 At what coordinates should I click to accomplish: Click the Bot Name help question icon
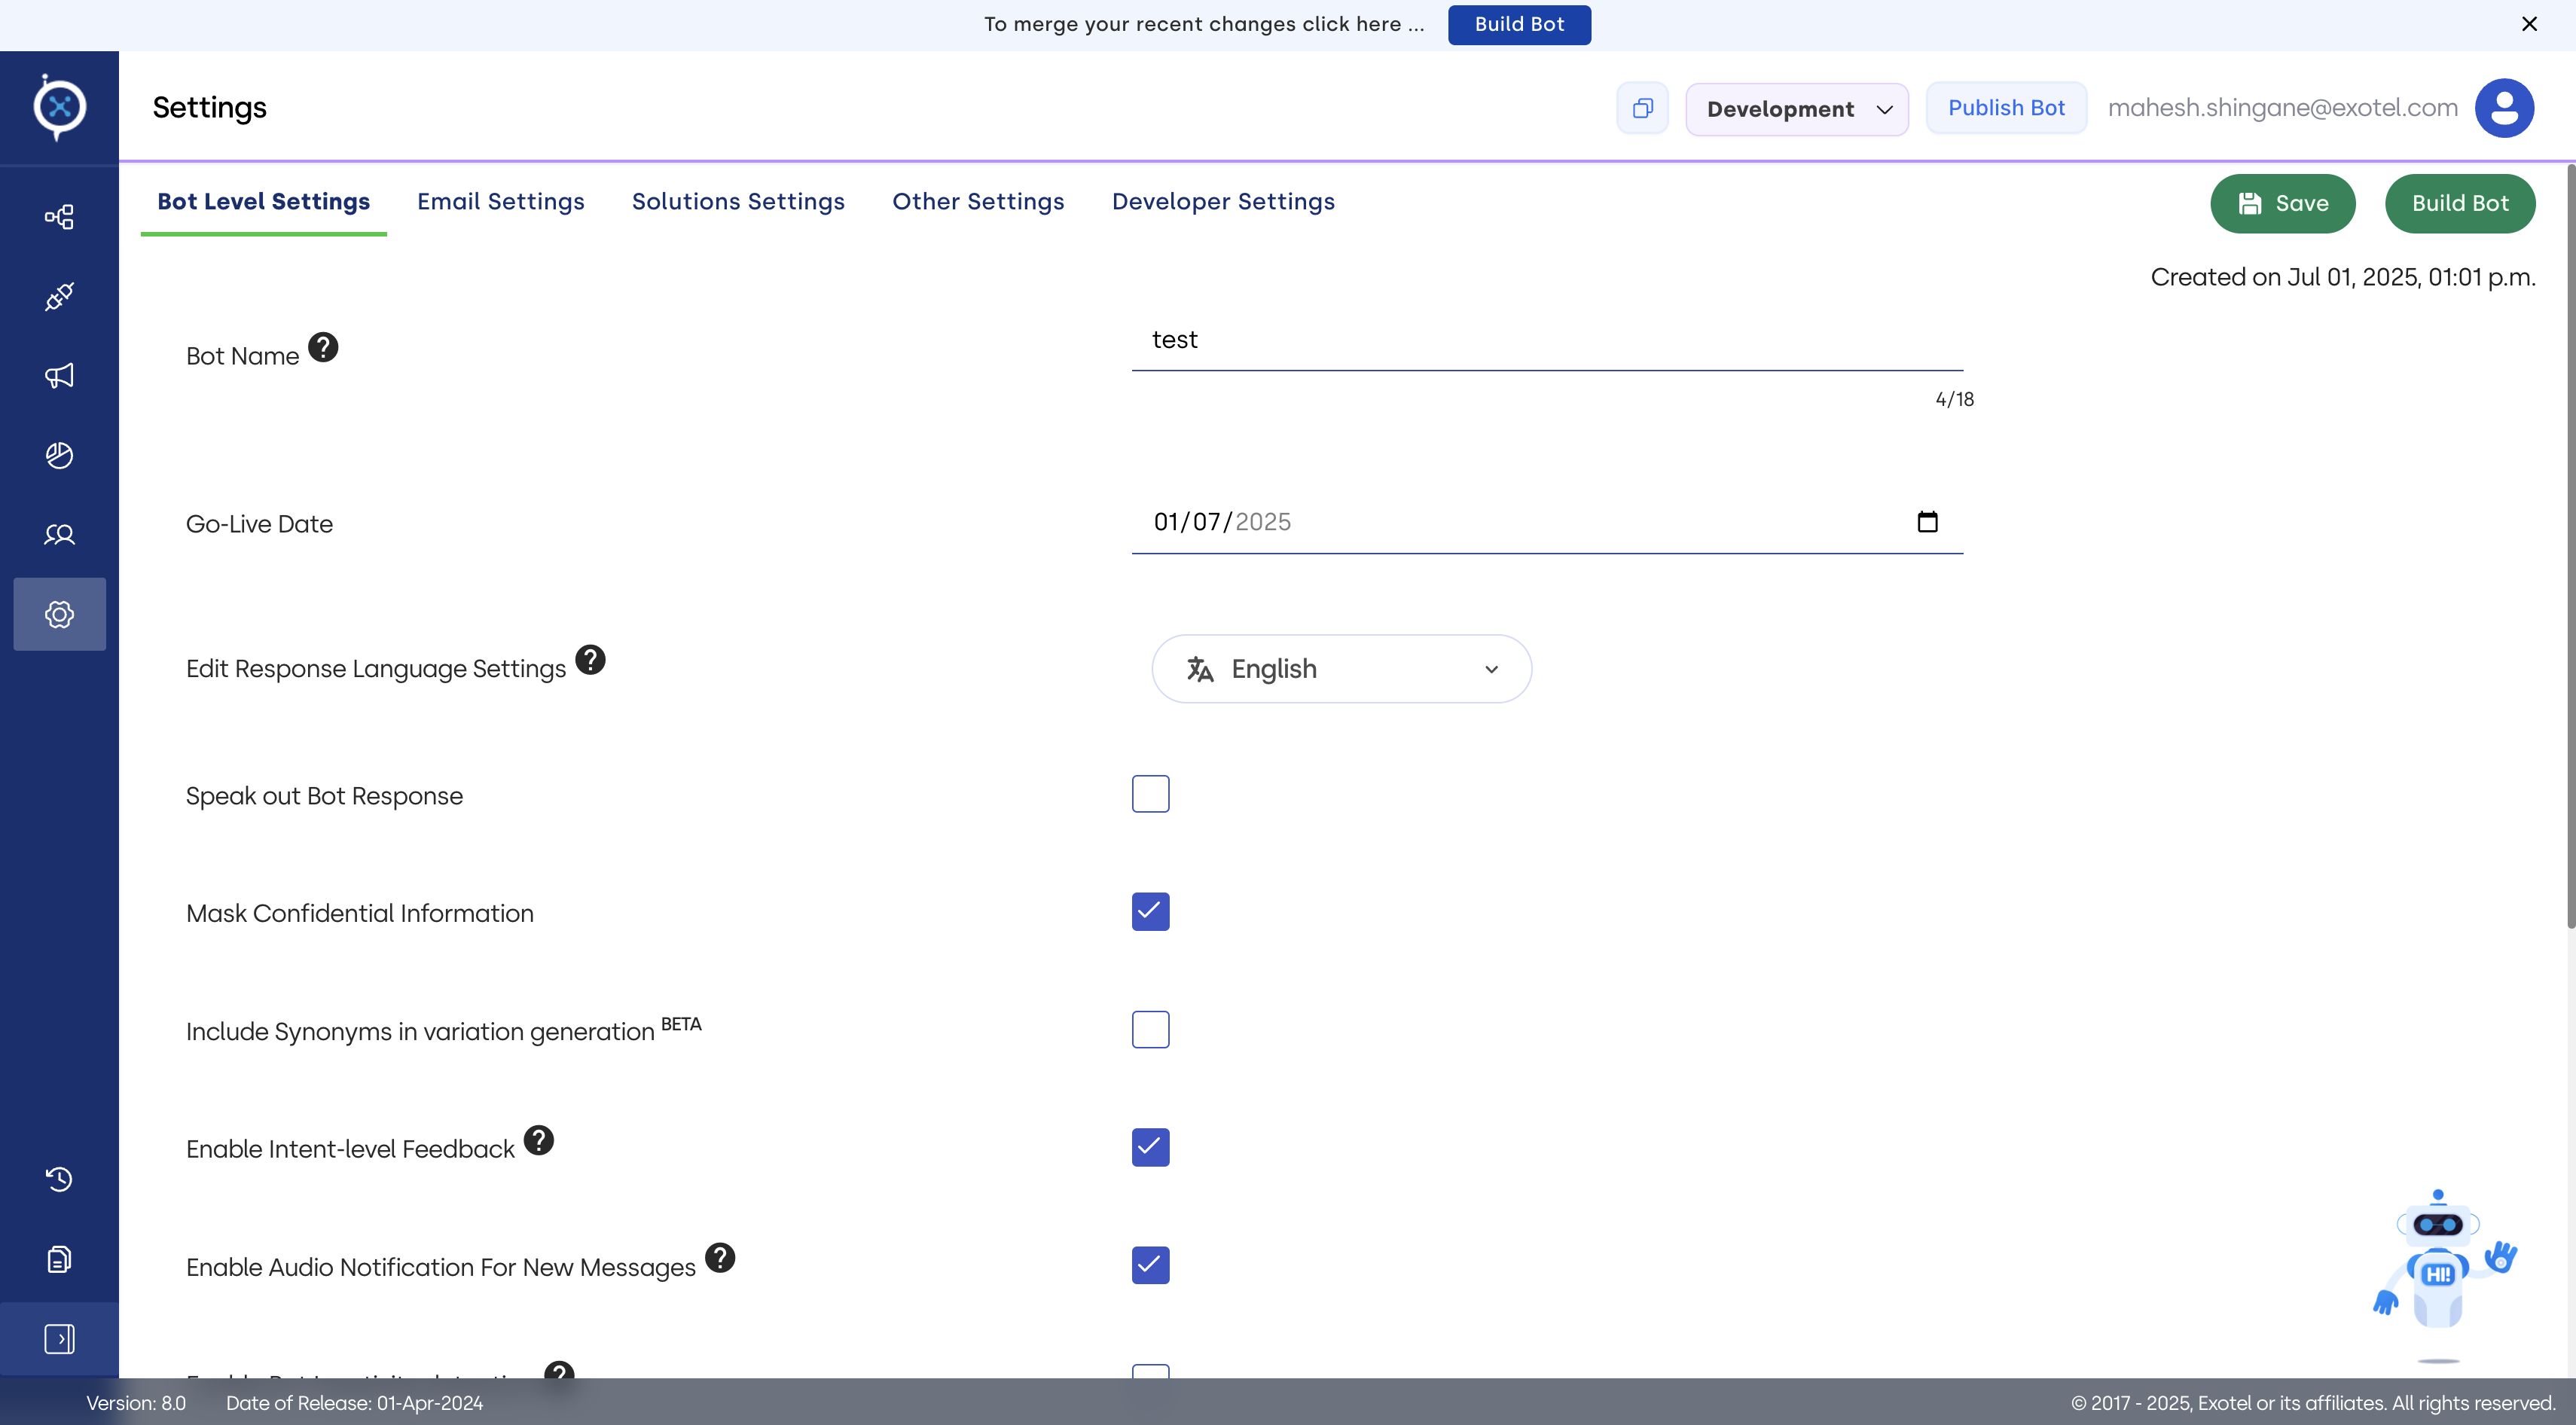tap(323, 347)
